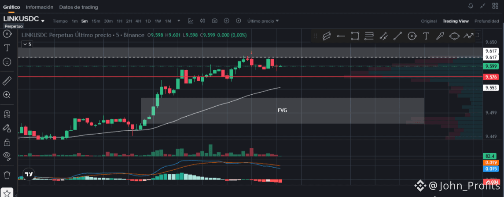Select the ruler measure tool
The height and width of the screenshot is (197, 504).
[7, 81]
